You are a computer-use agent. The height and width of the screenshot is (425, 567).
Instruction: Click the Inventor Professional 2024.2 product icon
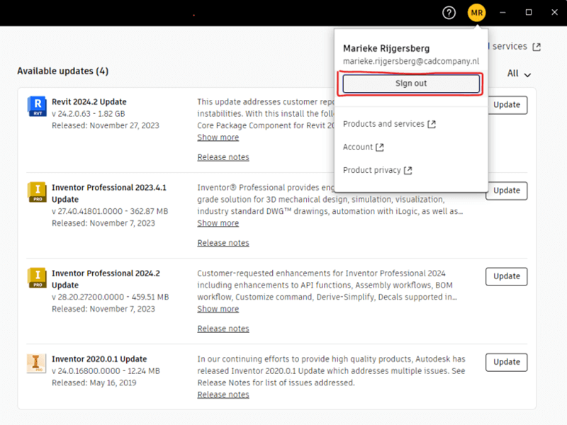point(36,277)
